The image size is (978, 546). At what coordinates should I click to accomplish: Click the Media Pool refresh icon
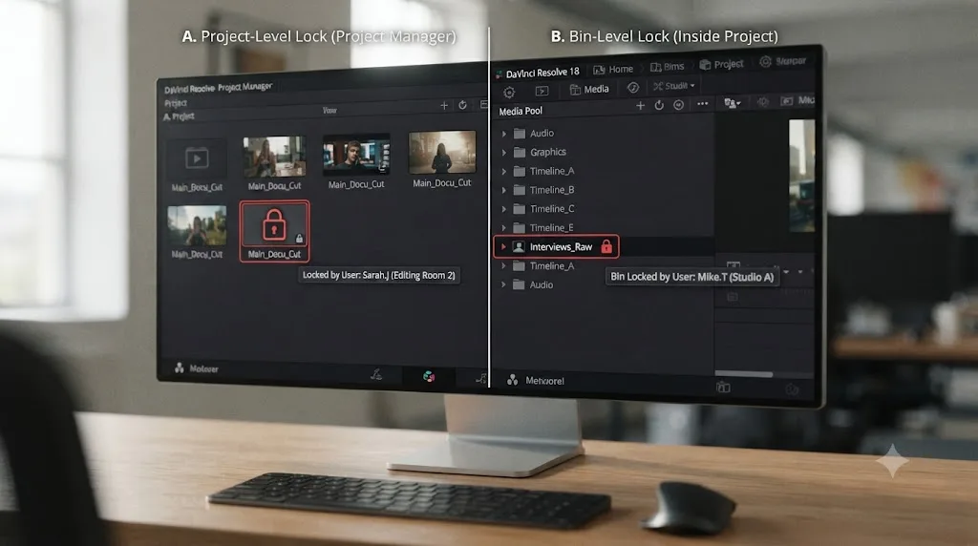659,105
